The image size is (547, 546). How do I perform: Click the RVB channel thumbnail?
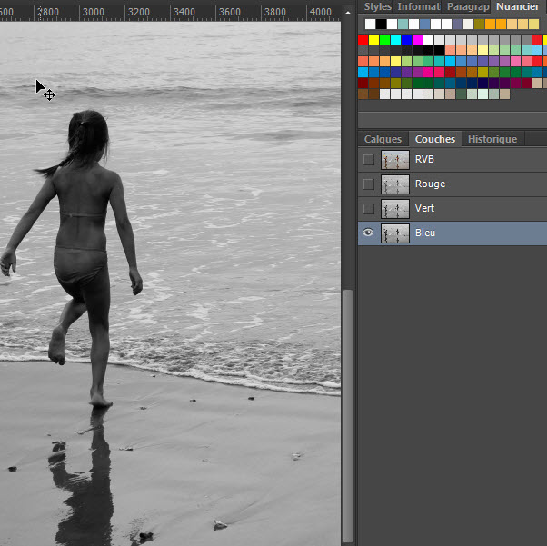click(x=394, y=160)
